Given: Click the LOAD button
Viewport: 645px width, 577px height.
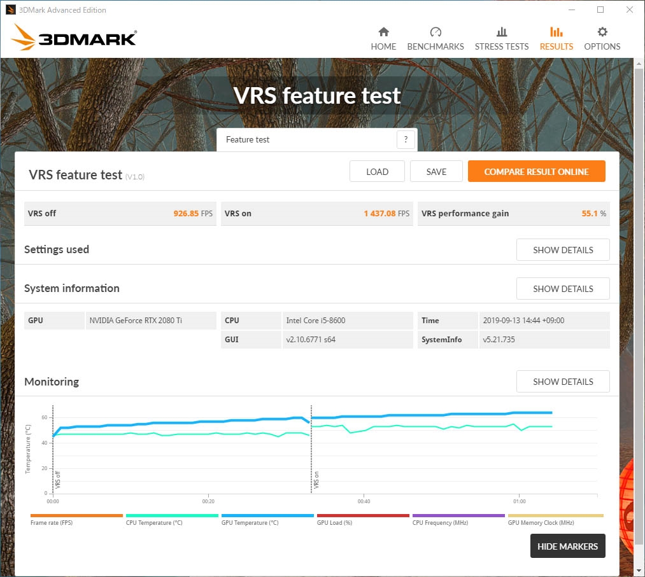Looking at the screenshot, I should point(377,171).
